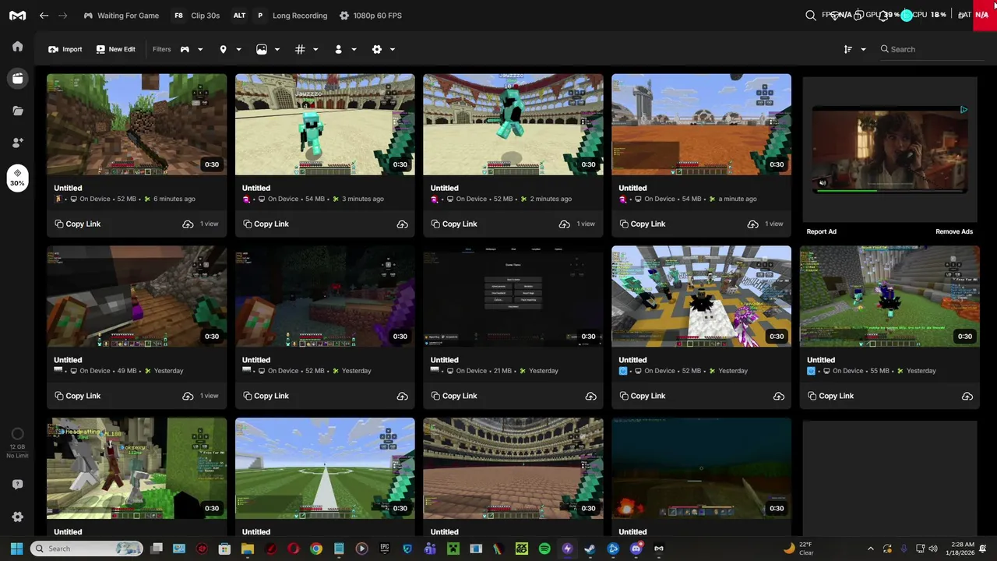This screenshot has height=561, width=997.
Task: Click 'Untitled' title of 3 minutes ago clip
Action: (256, 188)
